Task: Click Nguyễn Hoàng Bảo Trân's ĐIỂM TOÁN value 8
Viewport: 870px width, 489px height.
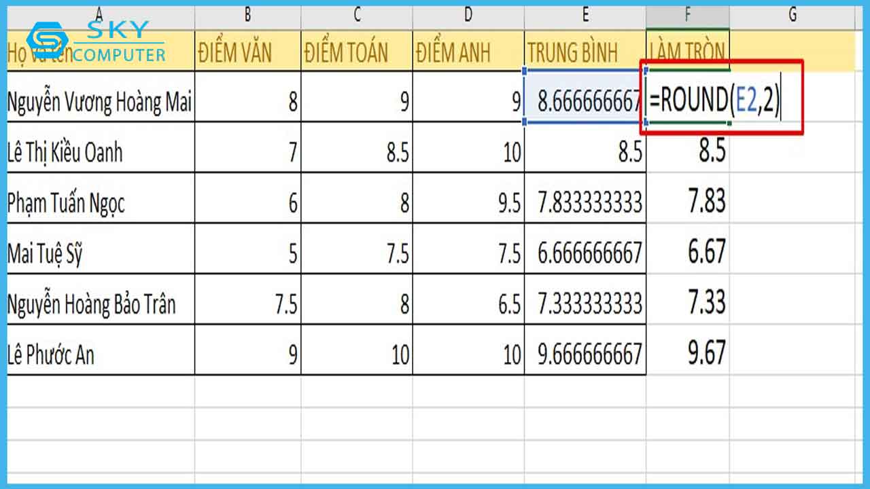Action: pyautogui.click(x=357, y=299)
